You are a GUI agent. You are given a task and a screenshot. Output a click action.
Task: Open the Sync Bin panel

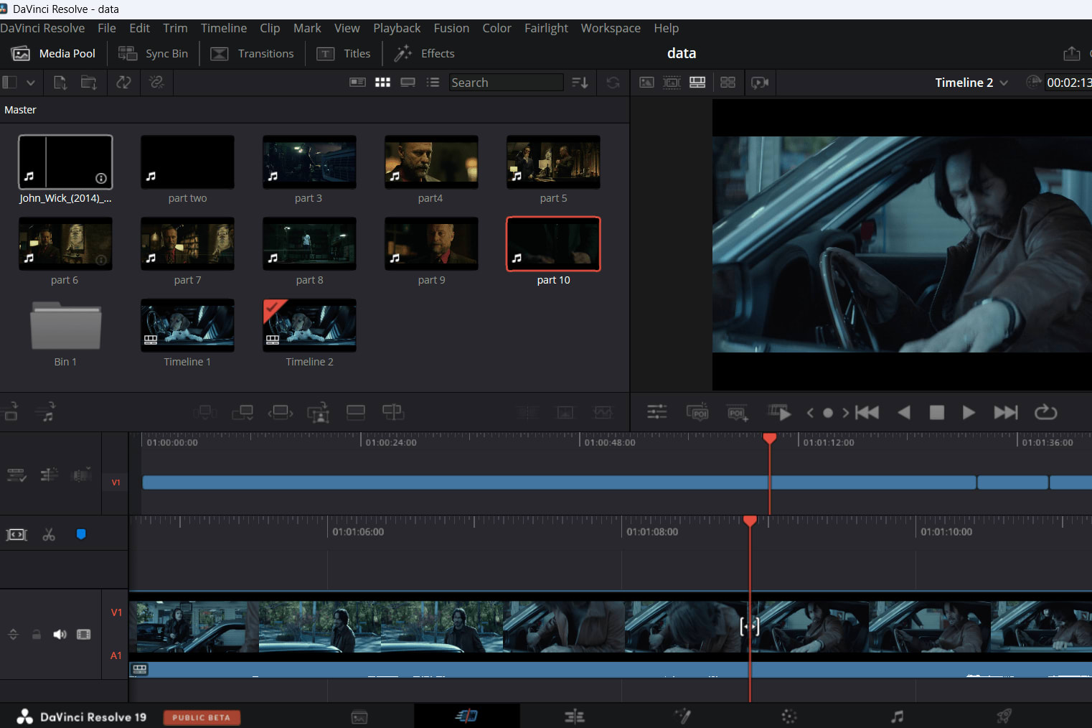153,54
